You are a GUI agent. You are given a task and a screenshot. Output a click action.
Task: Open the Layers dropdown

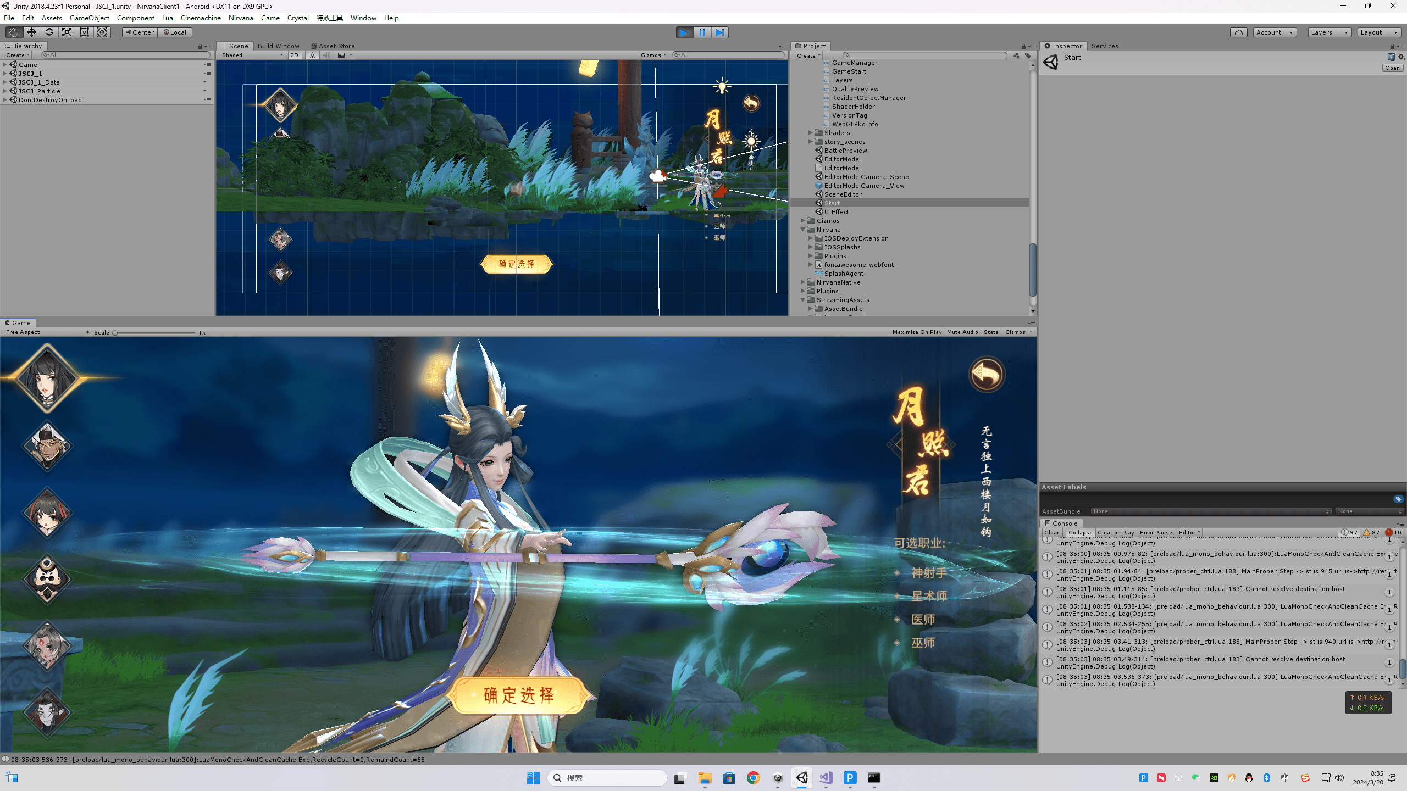coord(1329,32)
